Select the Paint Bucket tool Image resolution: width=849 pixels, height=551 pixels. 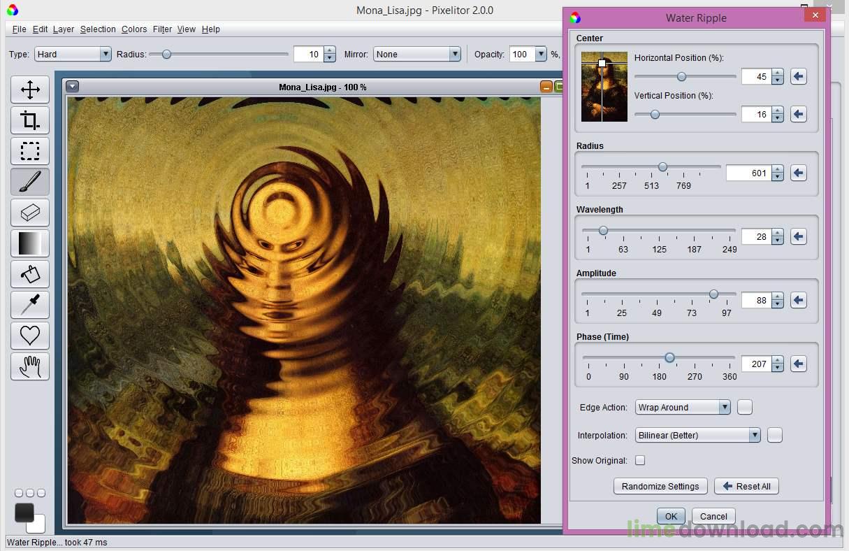[29, 274]
